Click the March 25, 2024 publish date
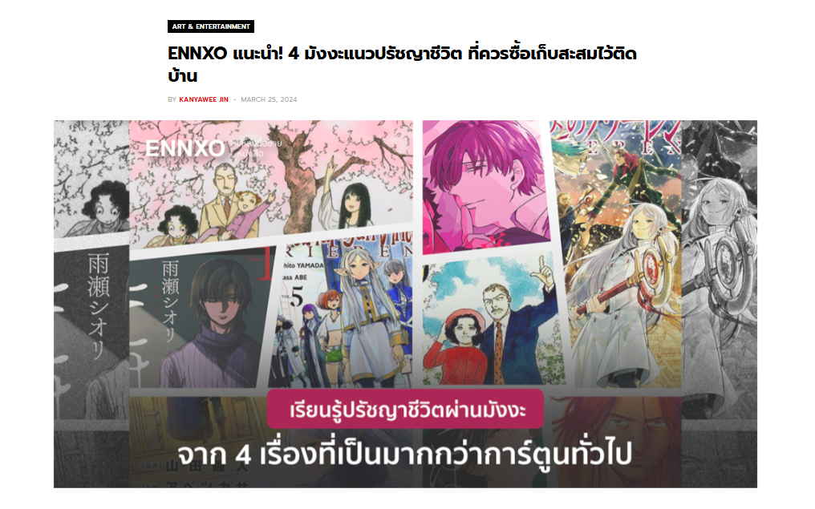Viewport: 815px width, 509px height. (269, 99)
